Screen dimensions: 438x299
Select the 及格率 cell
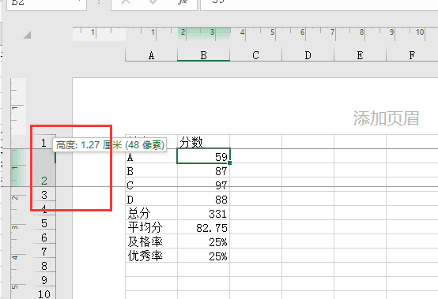tap(151, 241)
